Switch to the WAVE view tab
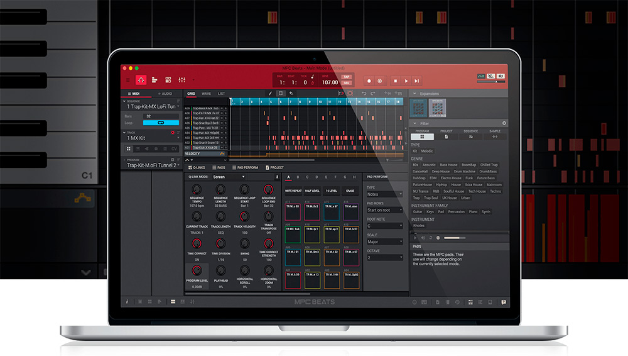628x356 pixels. tap(206, 94)
